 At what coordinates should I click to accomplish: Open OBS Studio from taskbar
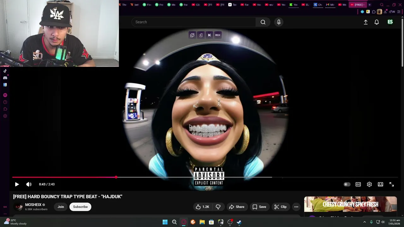(230, 222)
